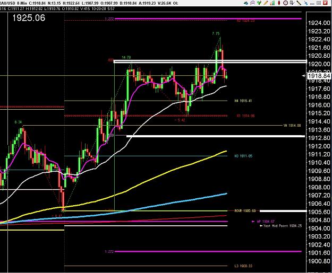Click the 1908.00 price axis label
This screenshot has height=273, width=332.
click(x=319, y=187)
